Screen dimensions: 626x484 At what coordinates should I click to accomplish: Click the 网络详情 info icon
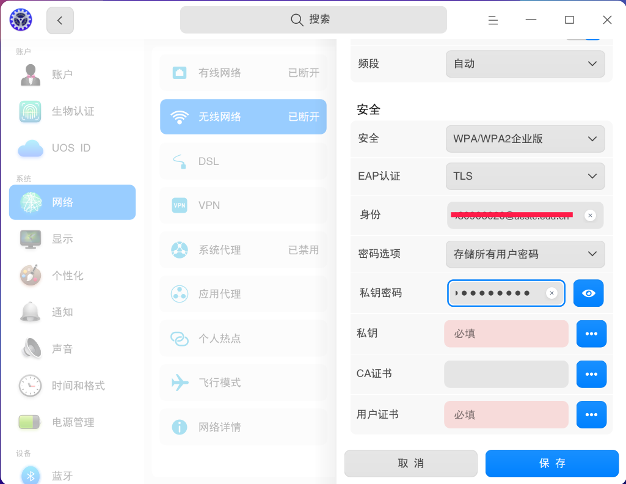click(180, 427)
